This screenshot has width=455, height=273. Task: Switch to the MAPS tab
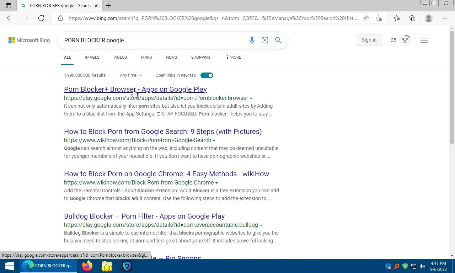click(x=146, y=57)
